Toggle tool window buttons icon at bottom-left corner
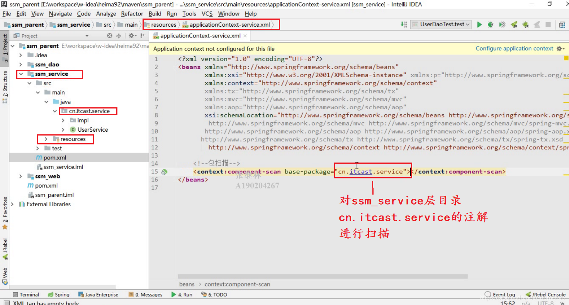 point(6,302)
